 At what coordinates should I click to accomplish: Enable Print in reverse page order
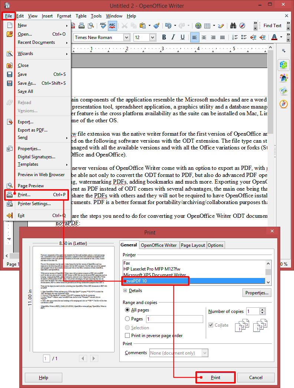[128, 336]
